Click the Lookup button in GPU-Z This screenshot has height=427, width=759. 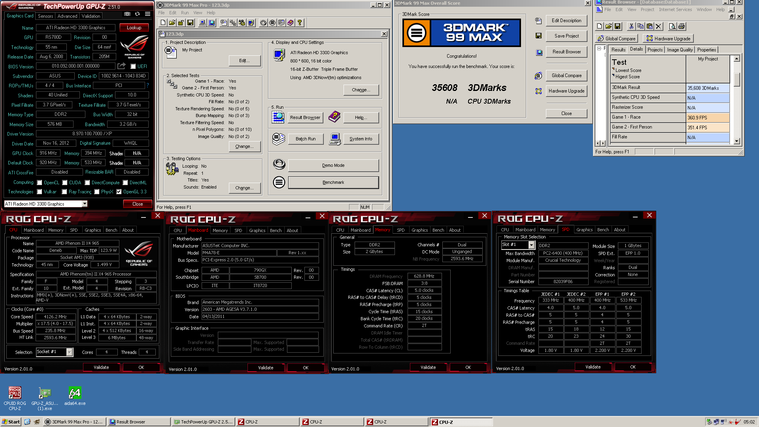click(x=134, y=28)
